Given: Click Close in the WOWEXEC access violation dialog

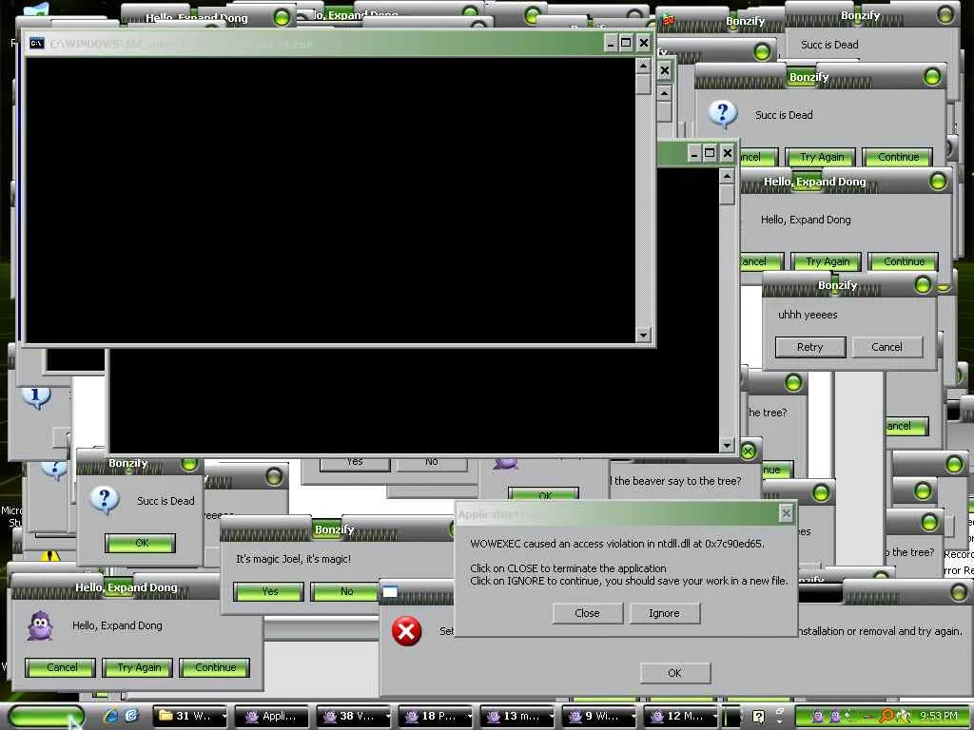Looking at the screenshot, I should tap(588, 613).
